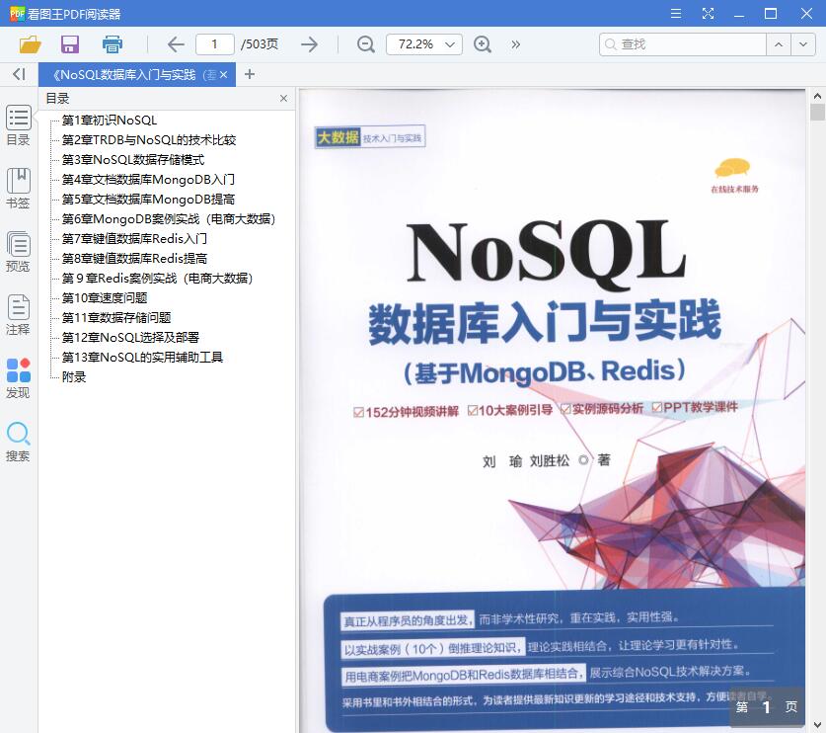Open the 发现 discover sidebar icon
This screenshot has height=733, width=826.
click(19, 378)
